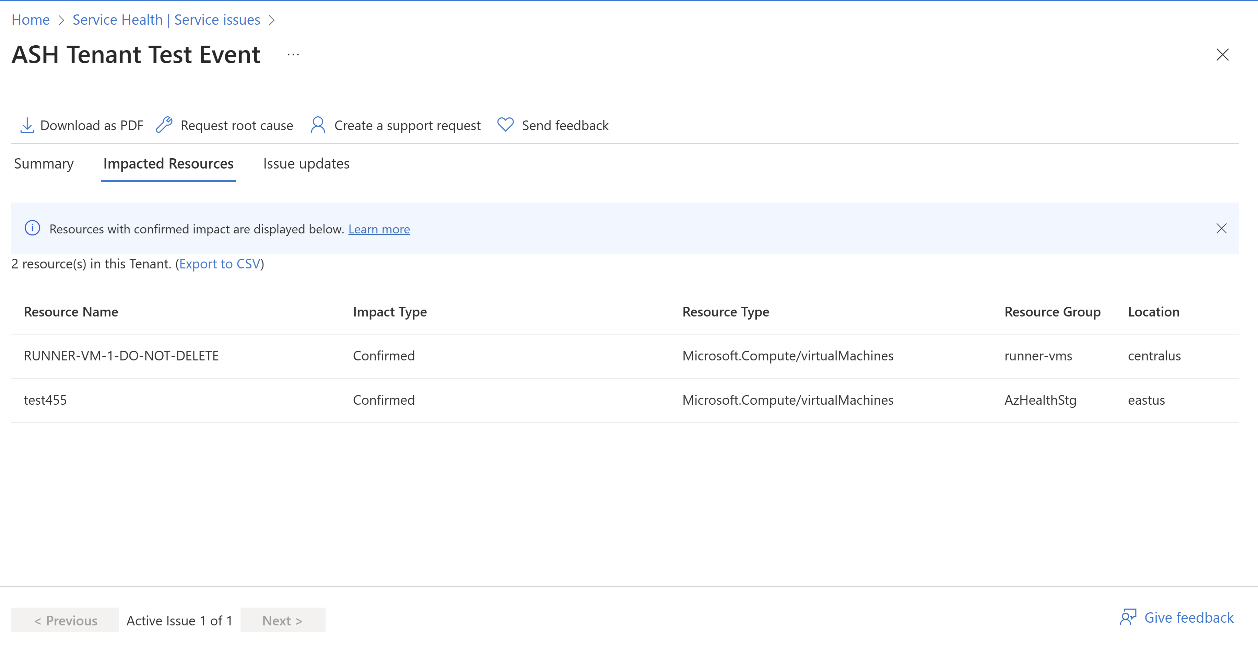Click the Send feedback heart icon
The image size is (1258, 646).
[x=505, y=125]
